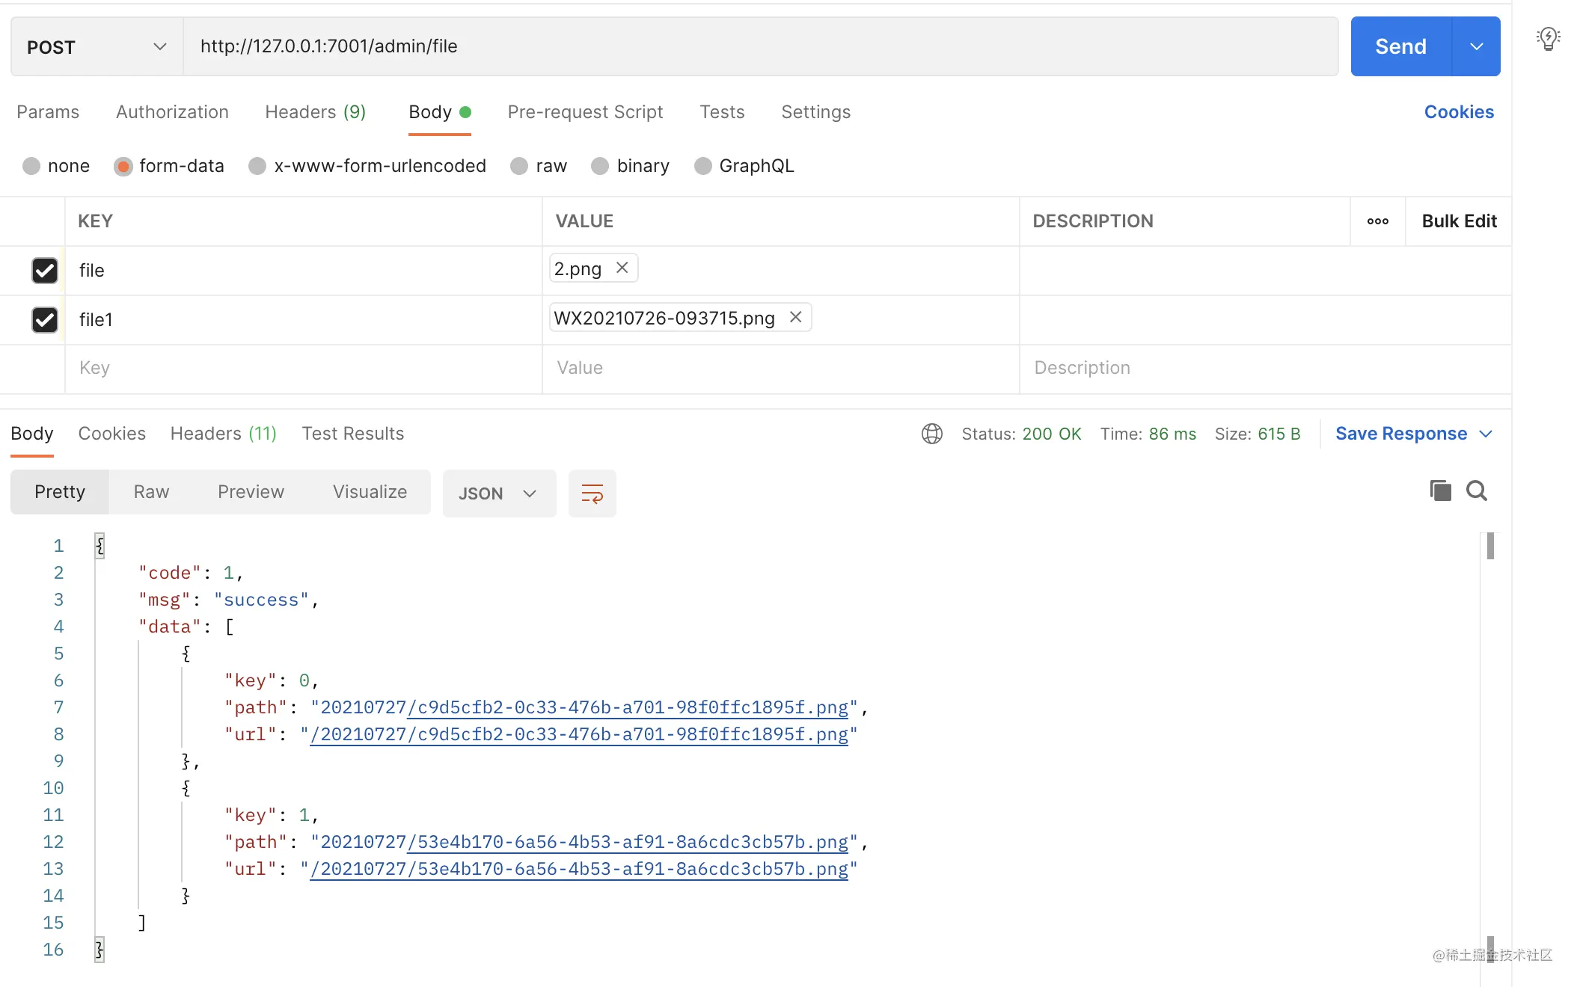Click the request URL input field
Viewport: 1577px width, 987px height.
click(761, 46)
